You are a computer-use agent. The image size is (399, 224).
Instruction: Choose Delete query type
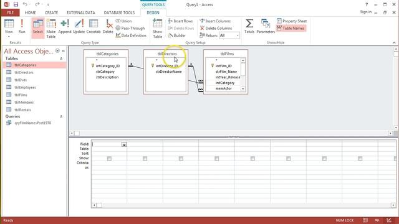pos(108,27)
